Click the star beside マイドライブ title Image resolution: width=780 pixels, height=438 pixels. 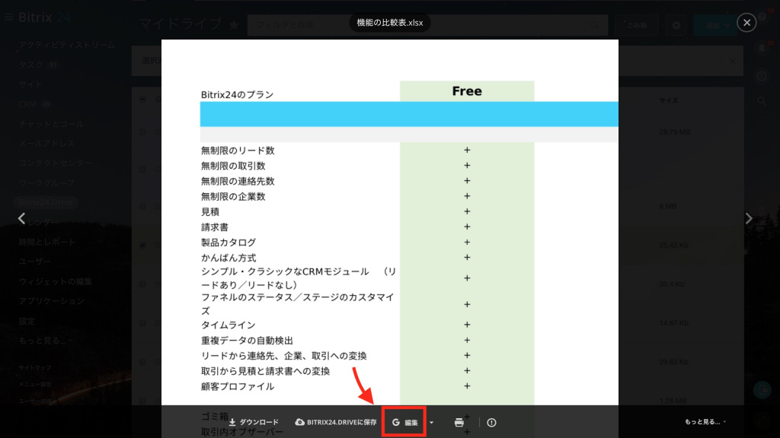tap(234, 24)
